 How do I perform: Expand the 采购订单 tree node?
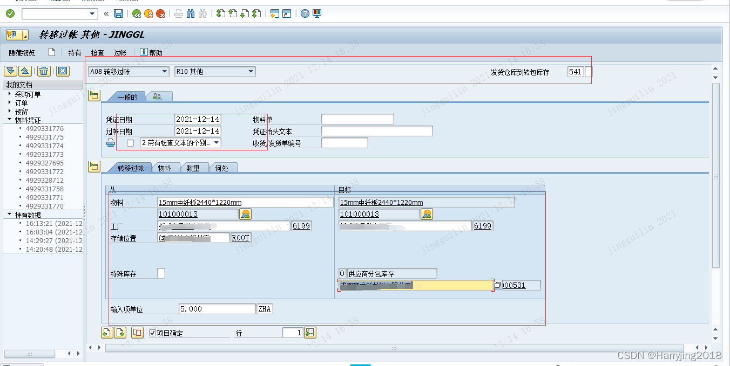(10, 94)
